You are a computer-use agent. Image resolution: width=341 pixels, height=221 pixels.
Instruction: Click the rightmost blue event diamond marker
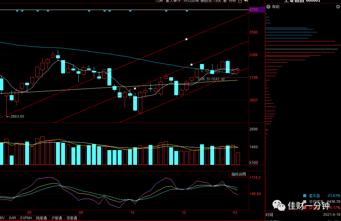coord(187,11)
